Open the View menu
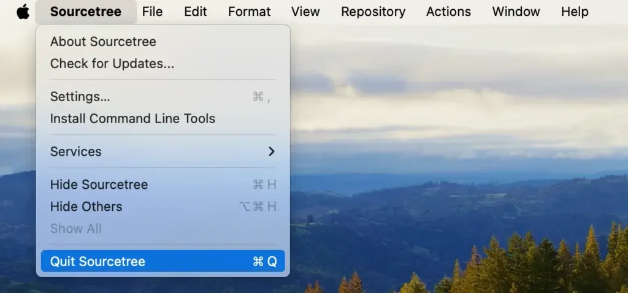 click(x=305, y=12)
